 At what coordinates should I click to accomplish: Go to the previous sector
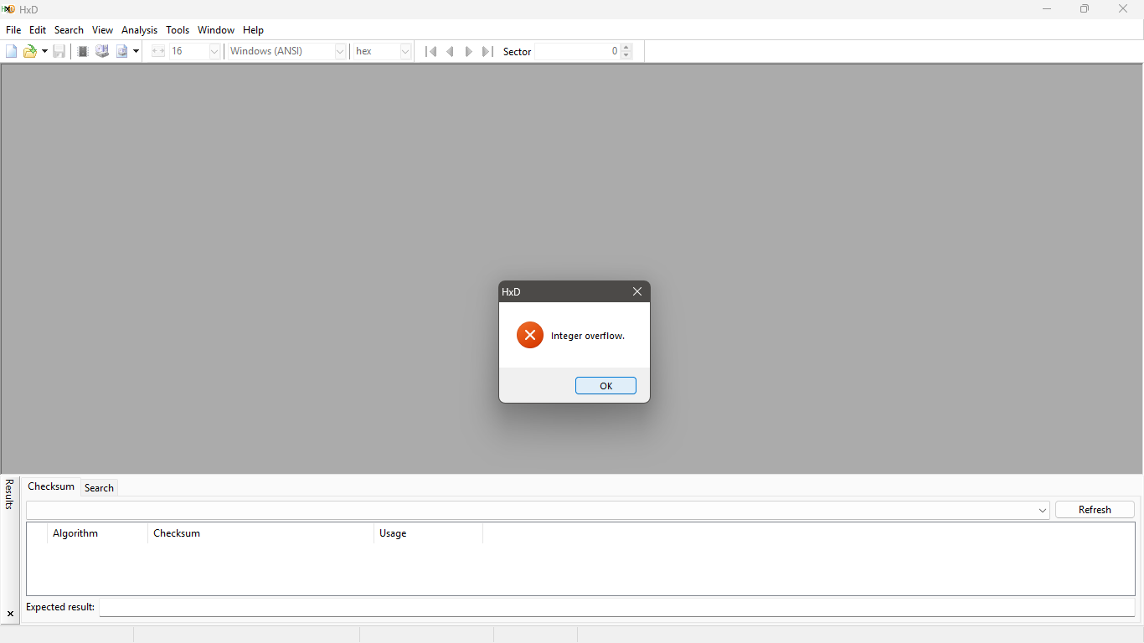(450, 51)
